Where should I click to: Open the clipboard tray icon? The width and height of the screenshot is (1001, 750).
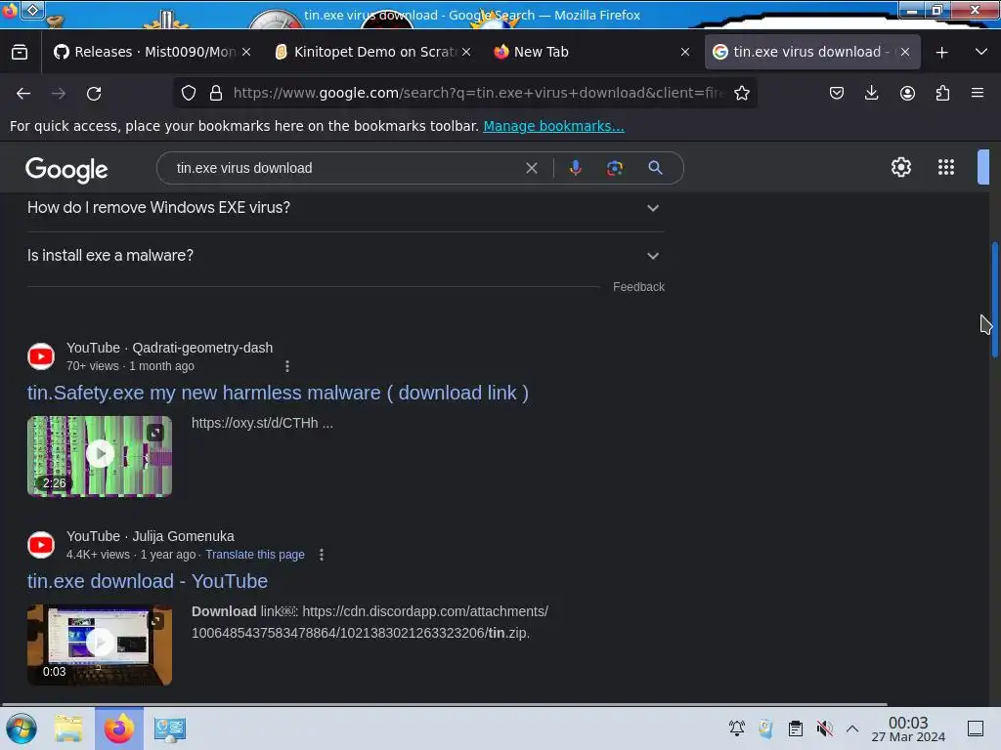tap(796, 729)
